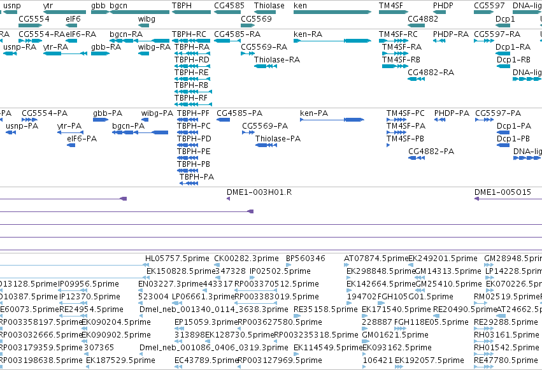
Task: Select EST IP02502.5prime
Action: (x=280, y=271)
